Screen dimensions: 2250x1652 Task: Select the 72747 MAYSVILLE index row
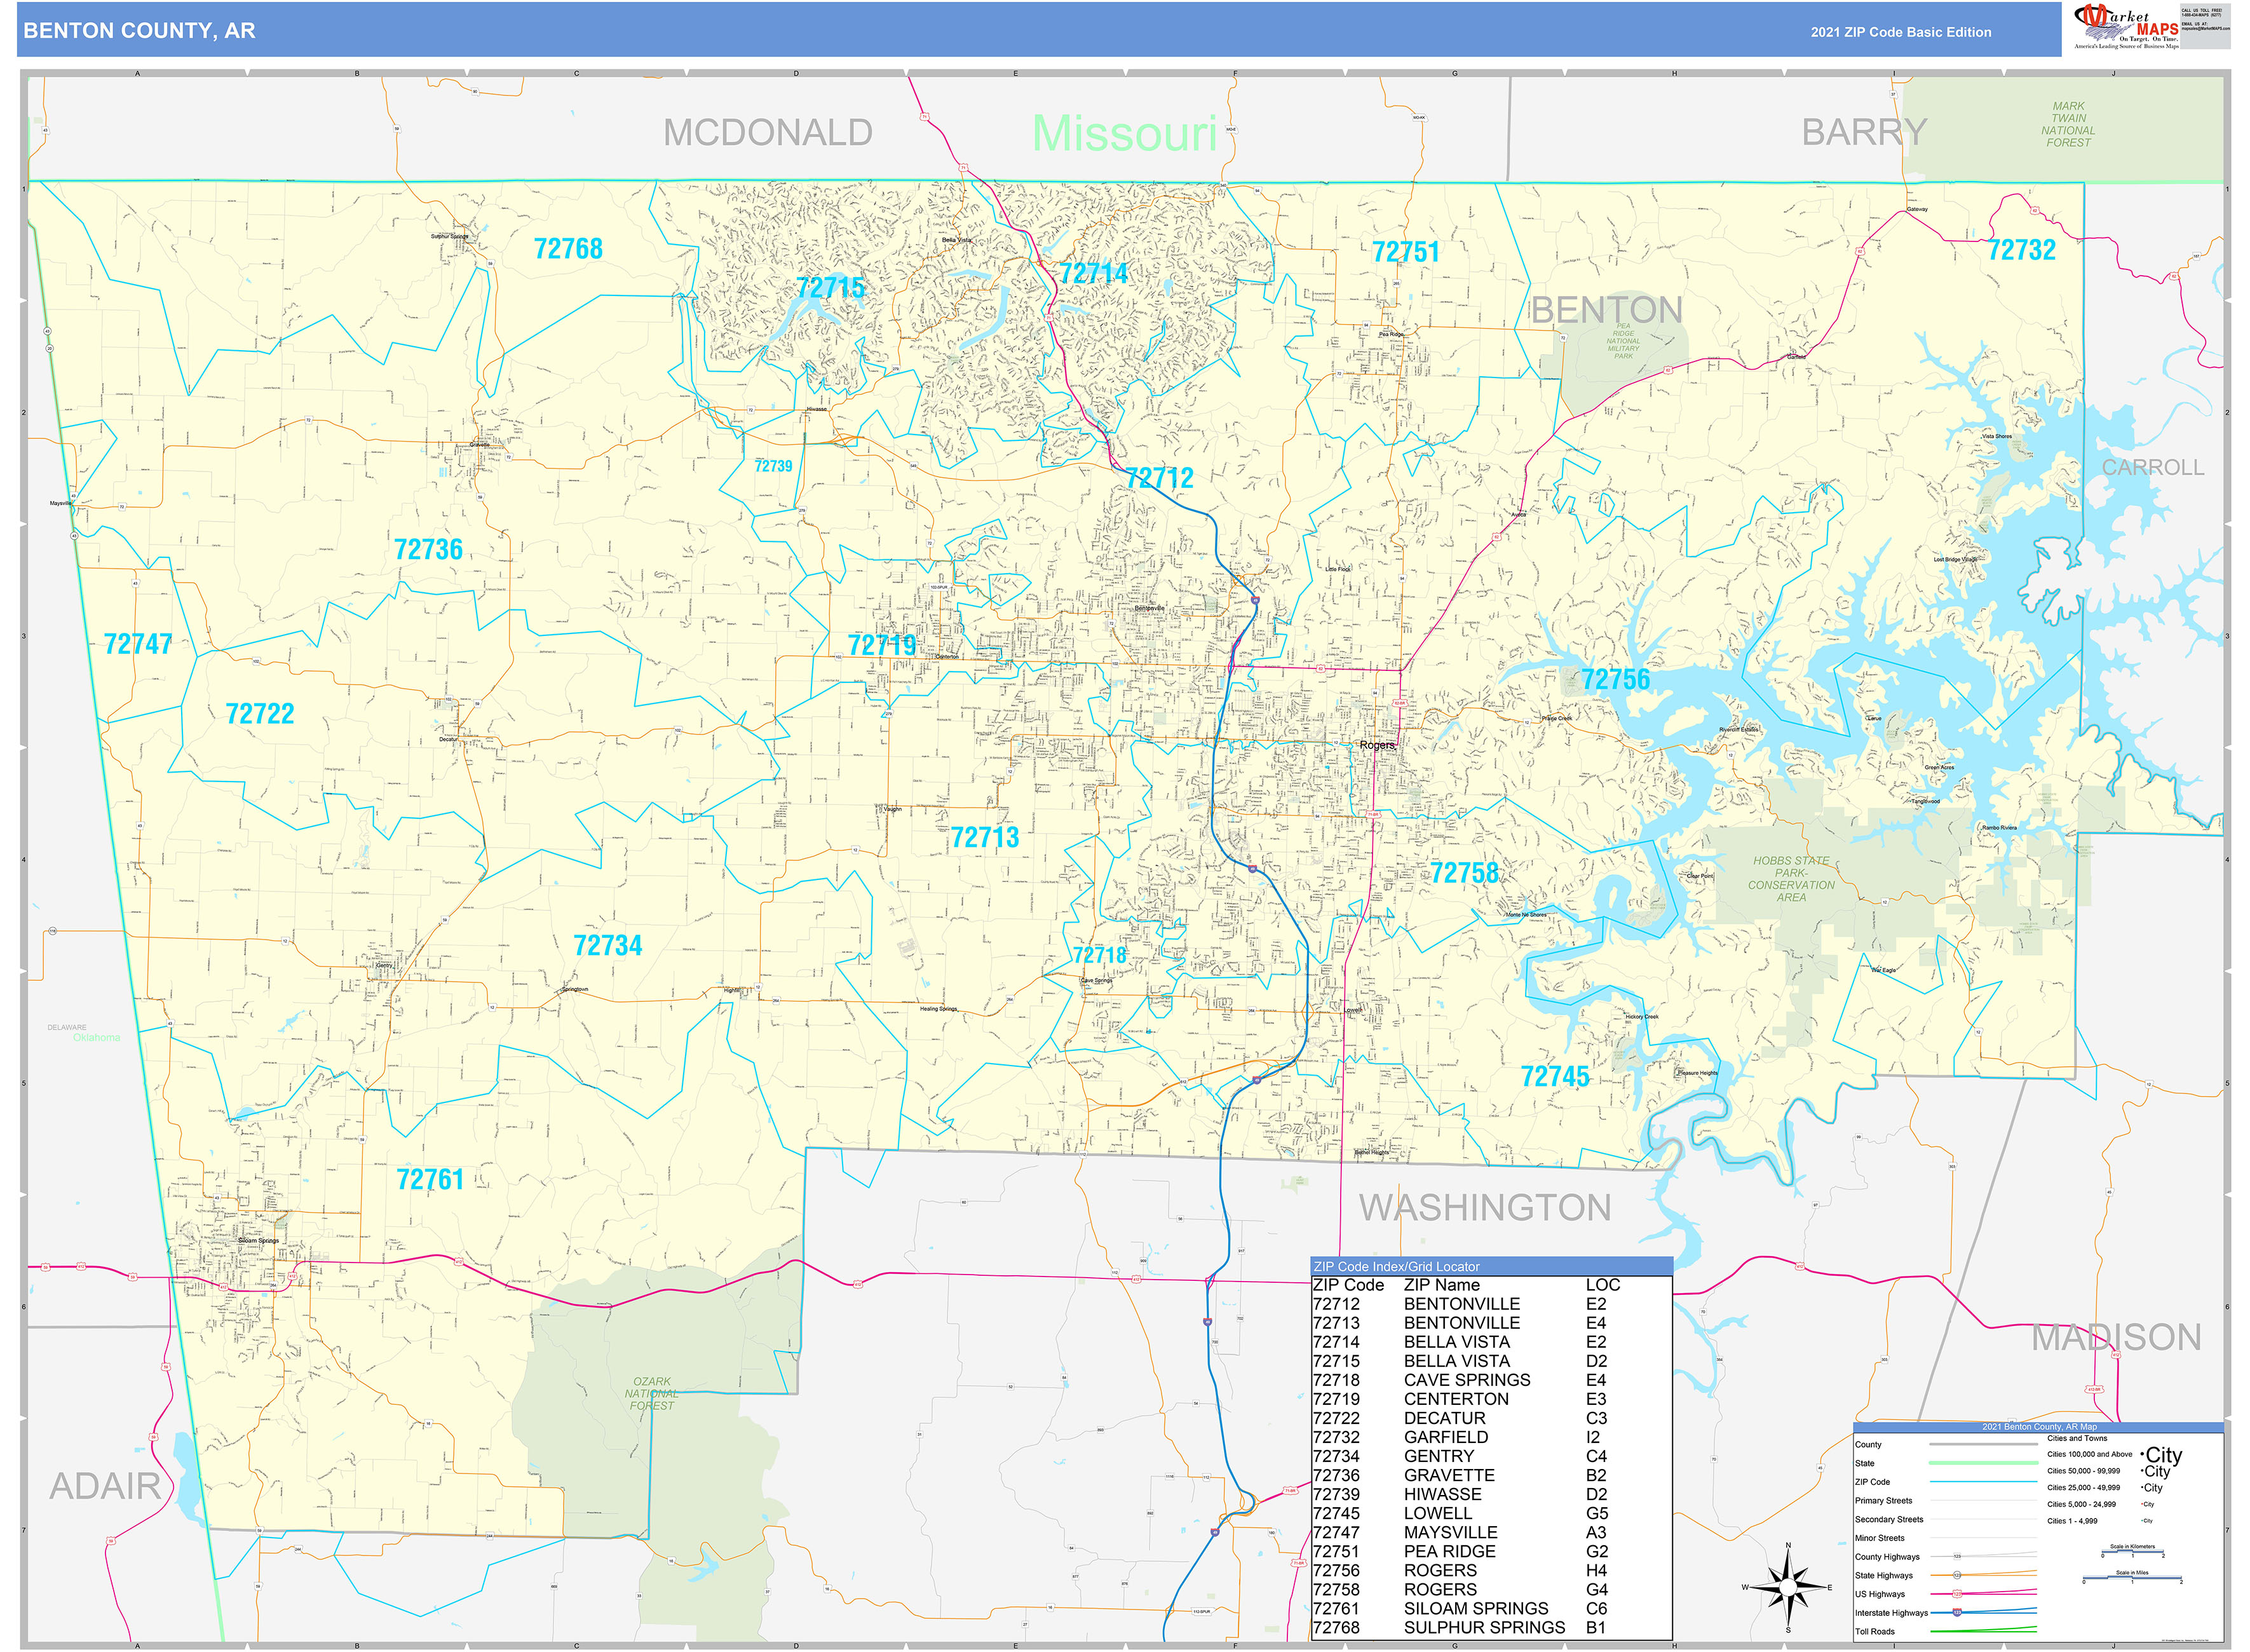tap(1491, 1532)
